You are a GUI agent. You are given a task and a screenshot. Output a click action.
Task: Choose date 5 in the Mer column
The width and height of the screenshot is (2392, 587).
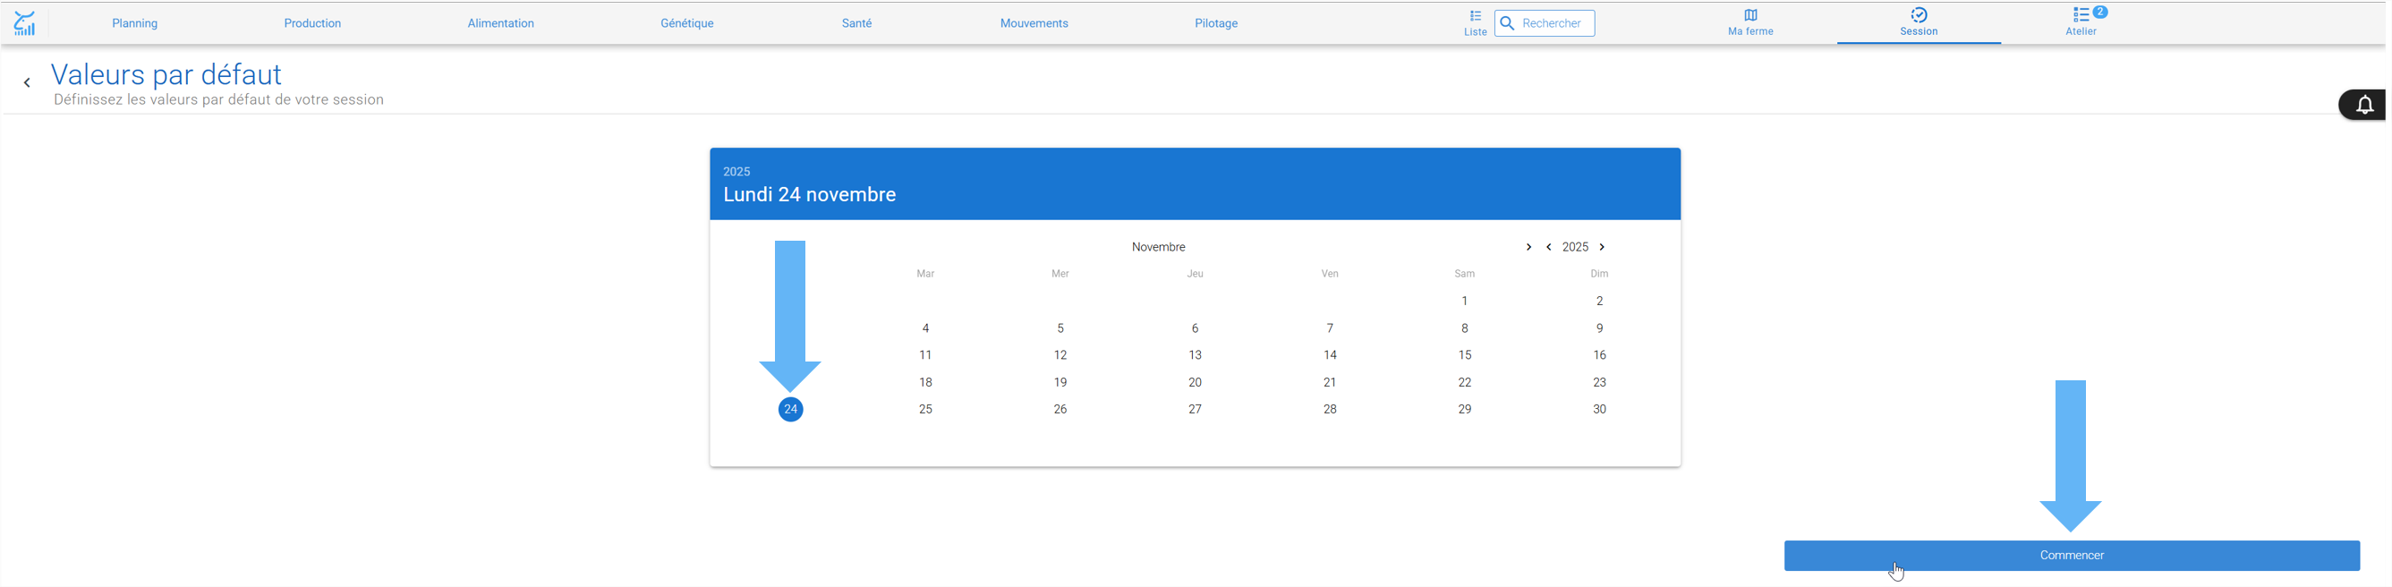[x=1060, y=328]
